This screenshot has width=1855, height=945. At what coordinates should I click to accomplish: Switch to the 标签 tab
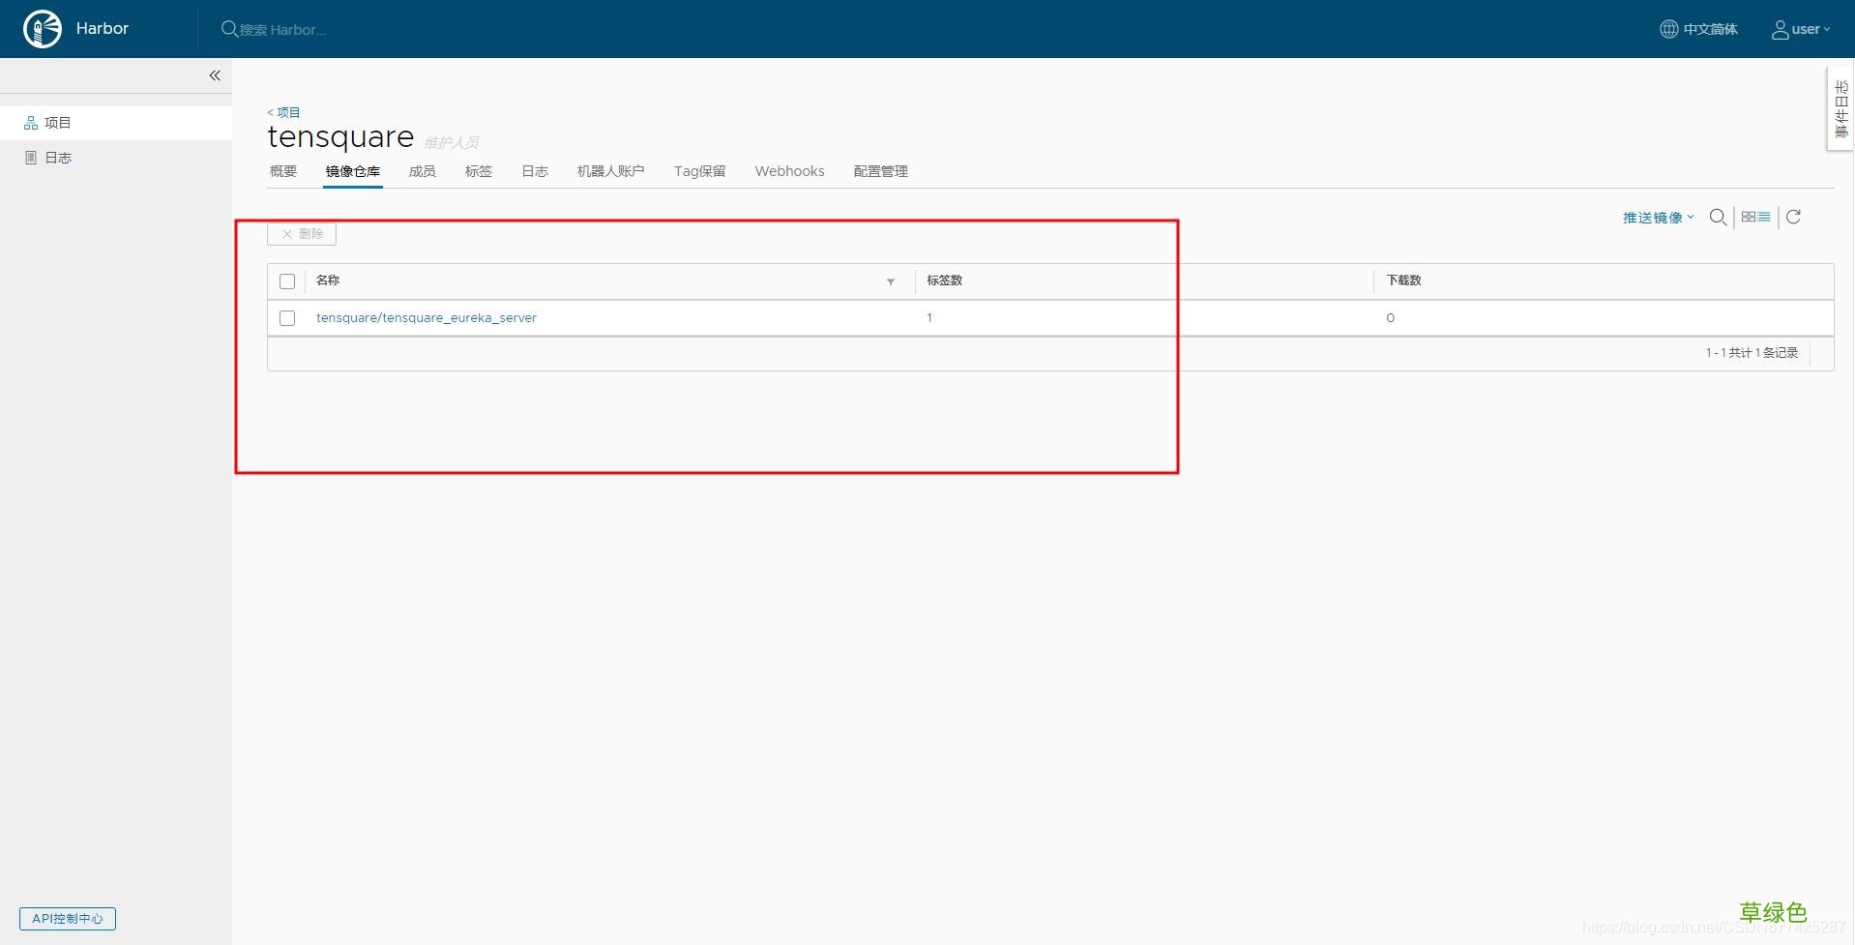(479, 171)
